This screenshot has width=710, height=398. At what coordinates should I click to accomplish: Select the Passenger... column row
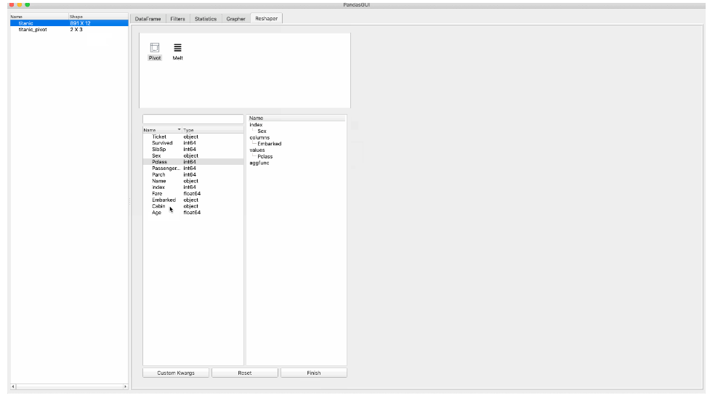pos(193,168)
